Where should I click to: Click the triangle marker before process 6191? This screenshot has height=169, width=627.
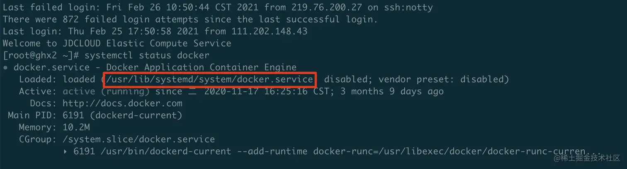click(66, 152)
